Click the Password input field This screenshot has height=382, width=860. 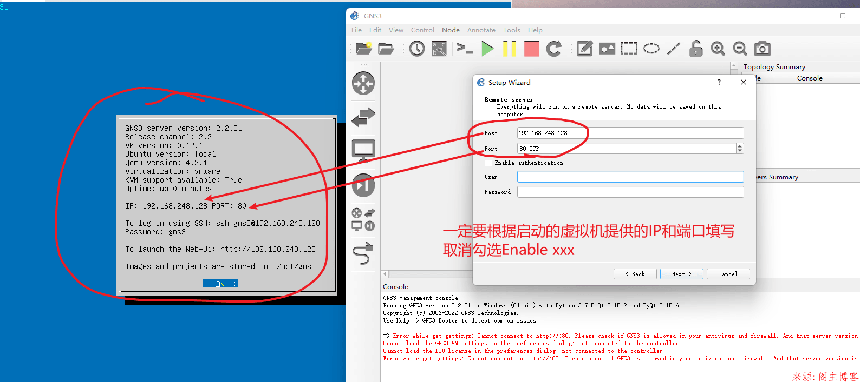(630, 192)
